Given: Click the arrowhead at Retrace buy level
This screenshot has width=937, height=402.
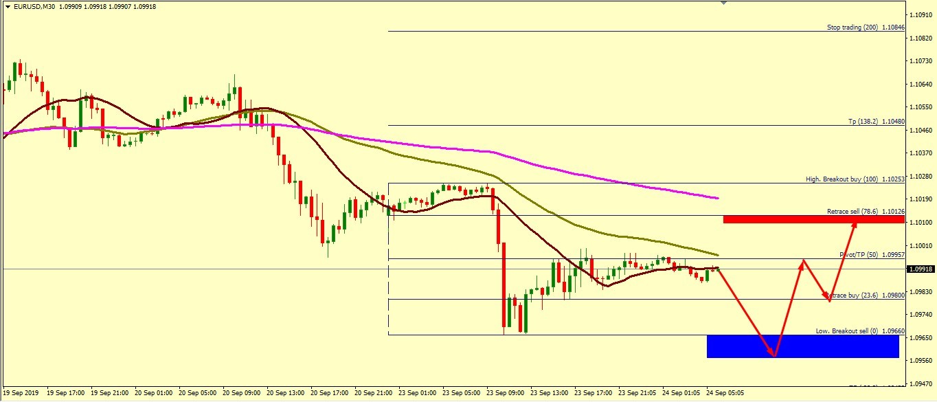Looking at the screenshot, I should tap(829, 299).
